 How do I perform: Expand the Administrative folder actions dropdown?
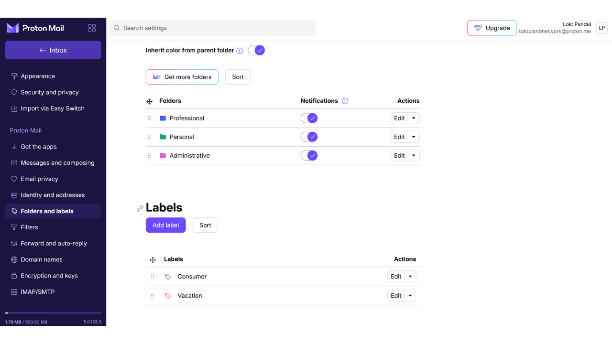pyautogui.click(x=414, y=156)
